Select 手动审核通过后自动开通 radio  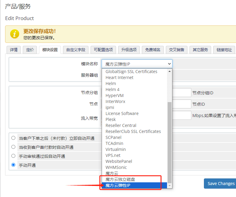coord(13,156)
